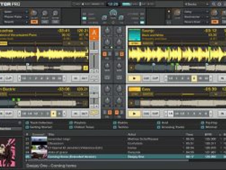Shift Deck A loop sizes with the right arrow
226x170 pixels.
coord(64,78)
